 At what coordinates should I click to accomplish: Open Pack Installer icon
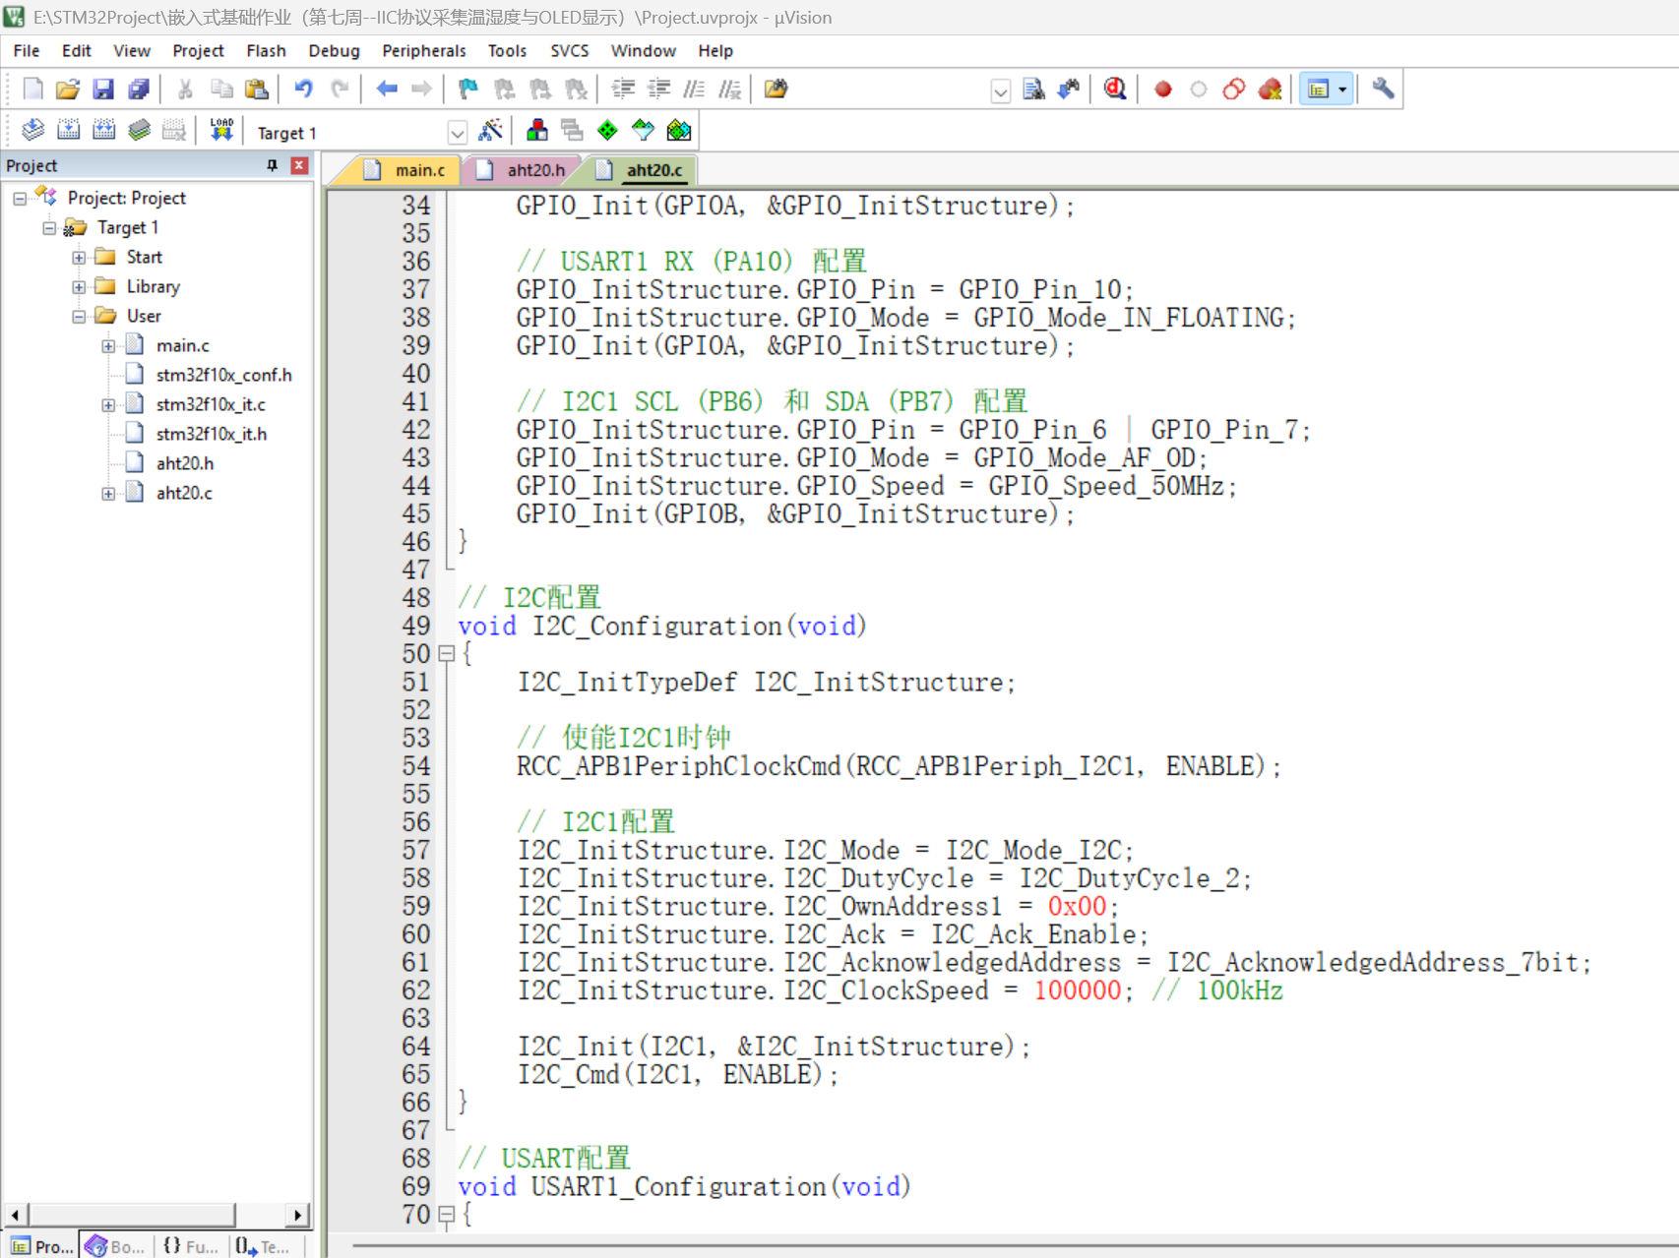tap(679, 130)
